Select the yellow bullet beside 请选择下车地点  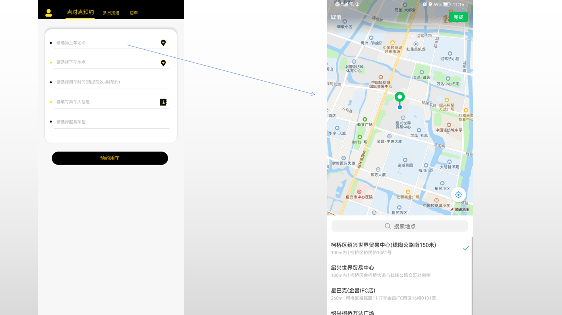click(51, 62)
